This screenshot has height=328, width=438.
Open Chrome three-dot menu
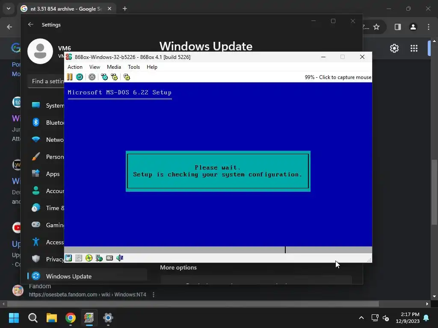tap(429, 27)
